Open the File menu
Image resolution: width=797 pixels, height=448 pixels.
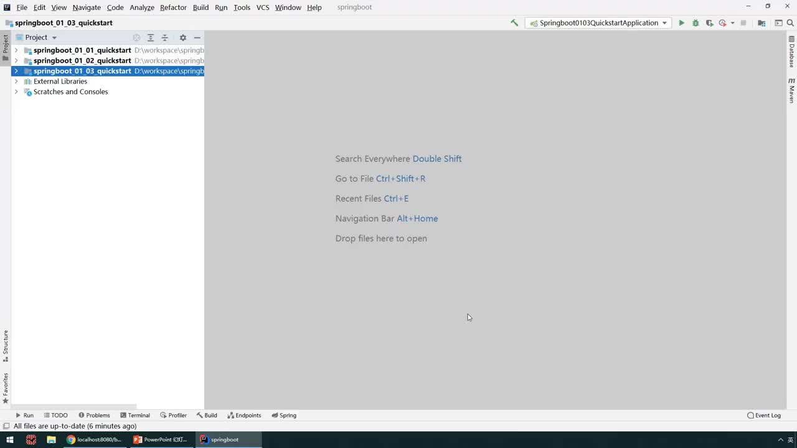(x=22, y=7)
